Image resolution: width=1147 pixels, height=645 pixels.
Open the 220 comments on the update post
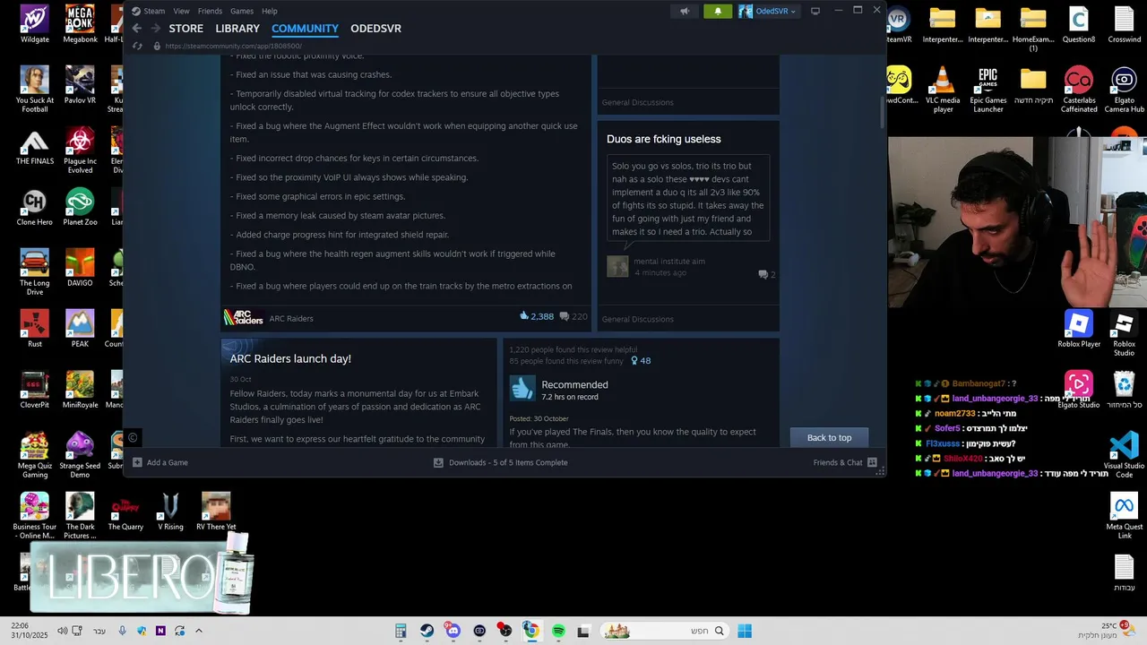[x=573, y=316]
